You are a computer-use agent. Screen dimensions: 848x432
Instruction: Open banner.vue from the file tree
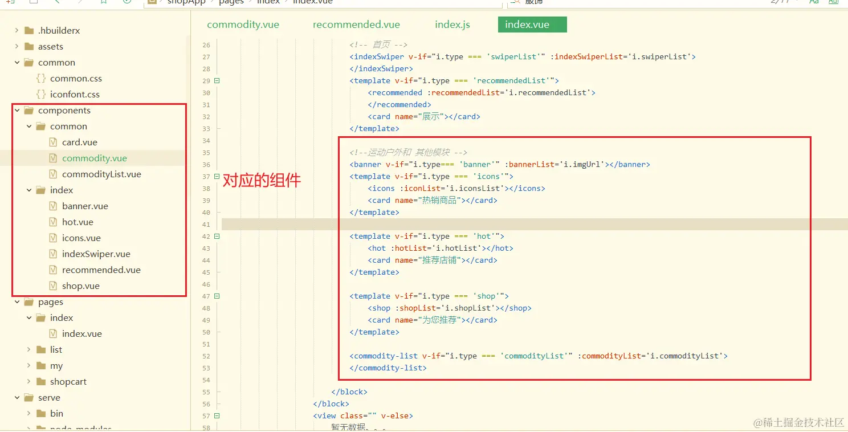coord(85,206)
